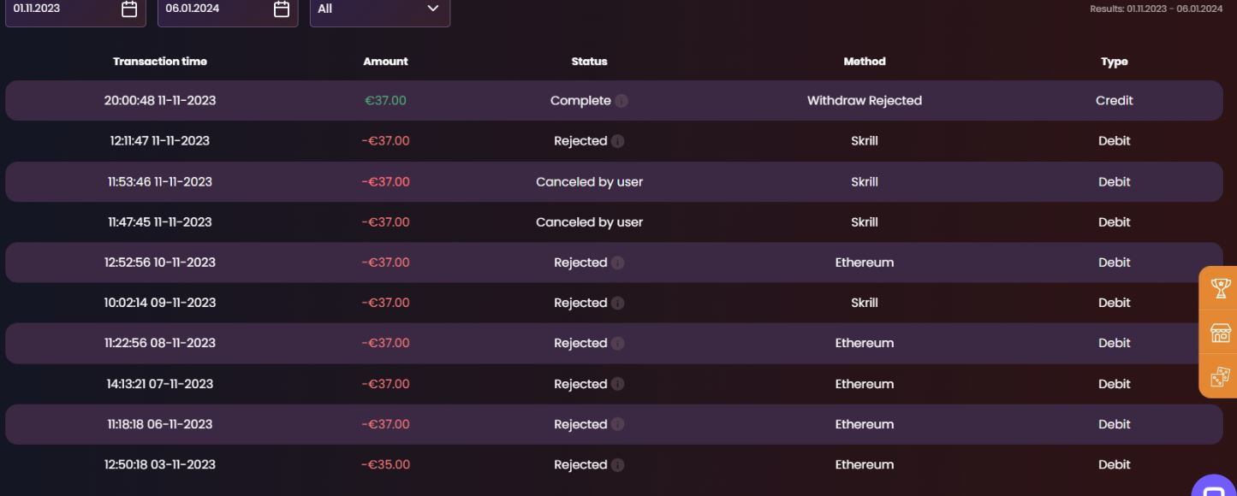This screenshot has height=496, width=1237.
Task: Show info for 10-11-2023 Ethereum rejection
Action: [x=617, y=263]
